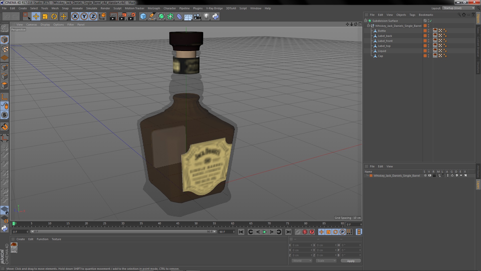The width and height of the screenshot is (481, 271).
Task: Open the Simulate menu
Action: [x=91, y=8]
